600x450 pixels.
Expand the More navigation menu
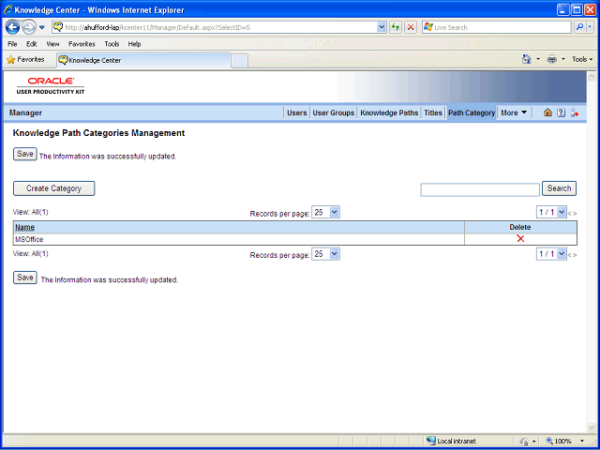point(514,112)
